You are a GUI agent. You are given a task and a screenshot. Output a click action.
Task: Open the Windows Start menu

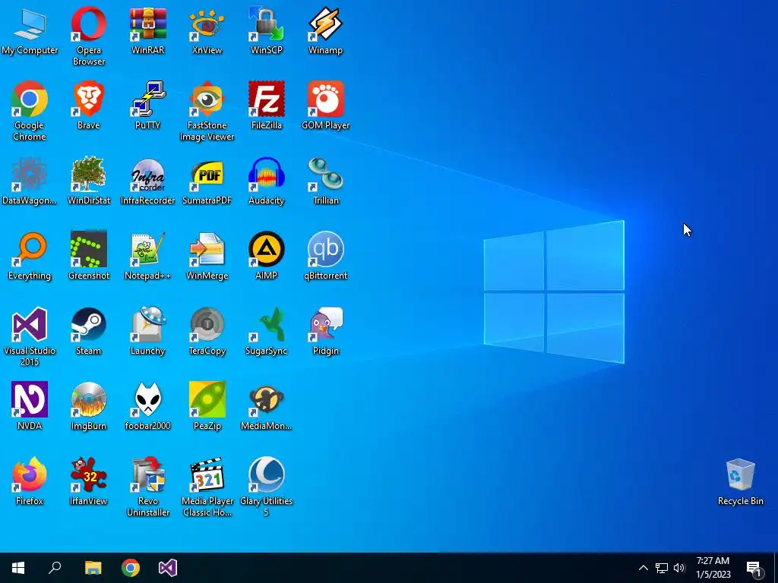click(18, 568)
